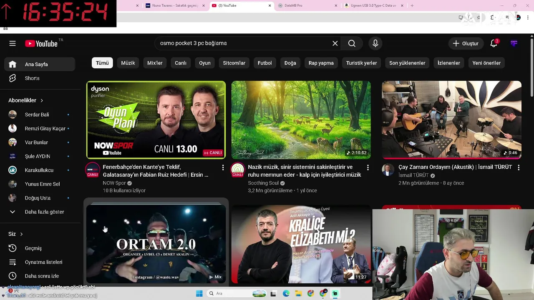Open more options for the Nazik müzik video
Viewport: 534px width, 300px height.
coord(368,167)
